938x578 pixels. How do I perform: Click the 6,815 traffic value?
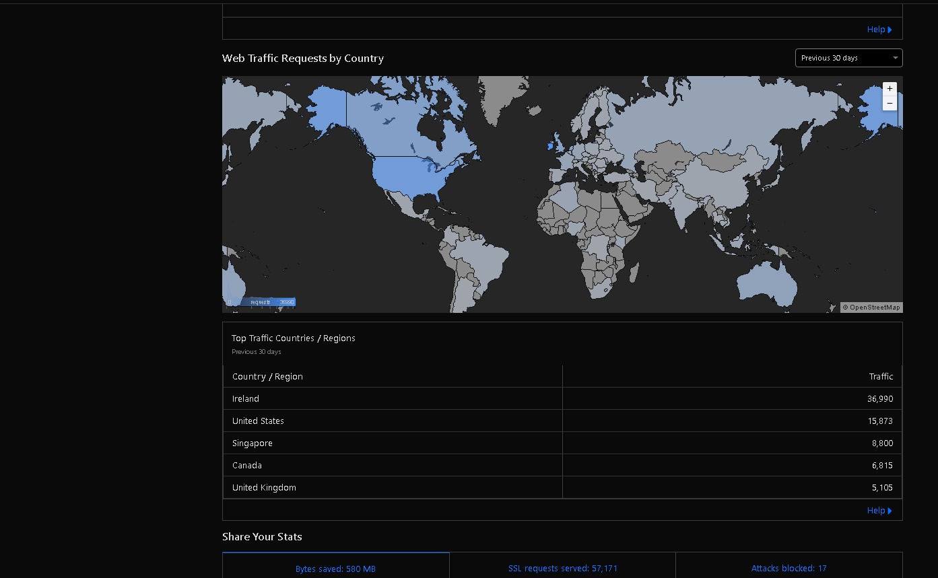point(882,466)
